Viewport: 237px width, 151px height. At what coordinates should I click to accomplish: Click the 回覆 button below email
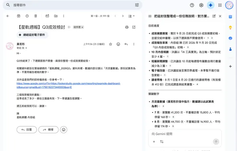click(26, 130)
